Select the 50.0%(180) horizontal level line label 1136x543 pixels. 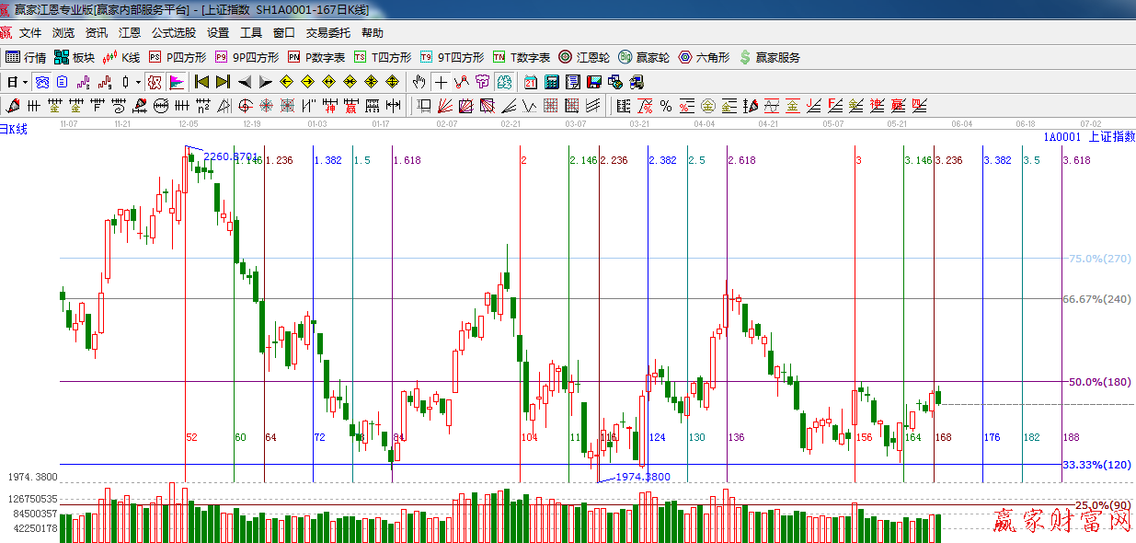(1096, 382)
